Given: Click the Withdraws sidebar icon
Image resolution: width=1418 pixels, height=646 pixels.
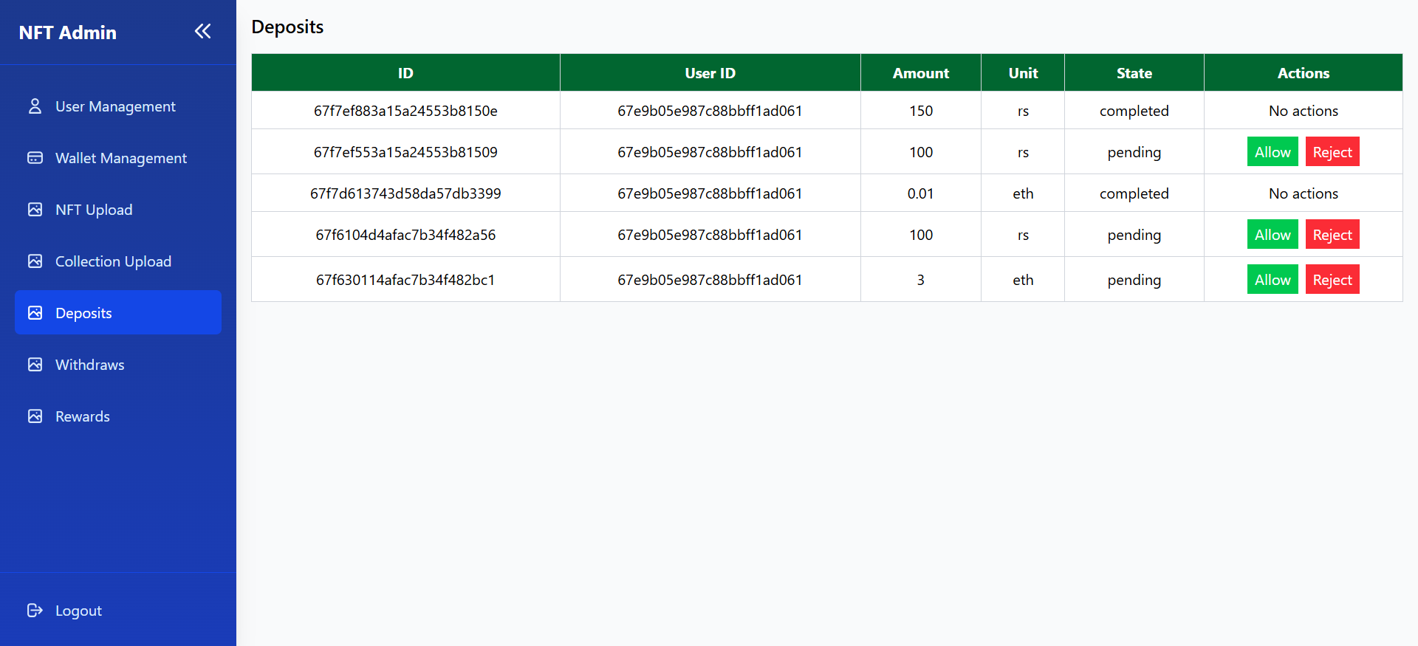Looking at the screenshot, I should click(35, 365).
